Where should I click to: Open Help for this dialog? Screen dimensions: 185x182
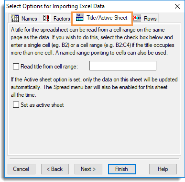[163, 169]
